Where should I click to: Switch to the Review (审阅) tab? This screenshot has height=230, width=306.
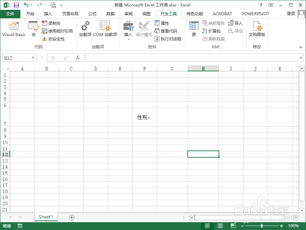click(x=129, y=14)
